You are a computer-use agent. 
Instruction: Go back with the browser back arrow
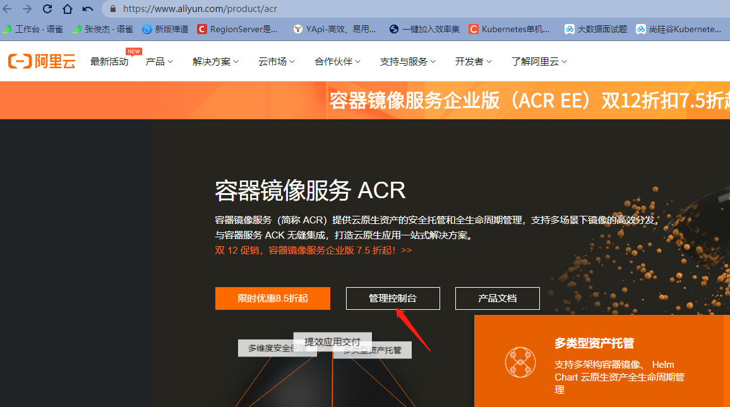tap(7, 9)
